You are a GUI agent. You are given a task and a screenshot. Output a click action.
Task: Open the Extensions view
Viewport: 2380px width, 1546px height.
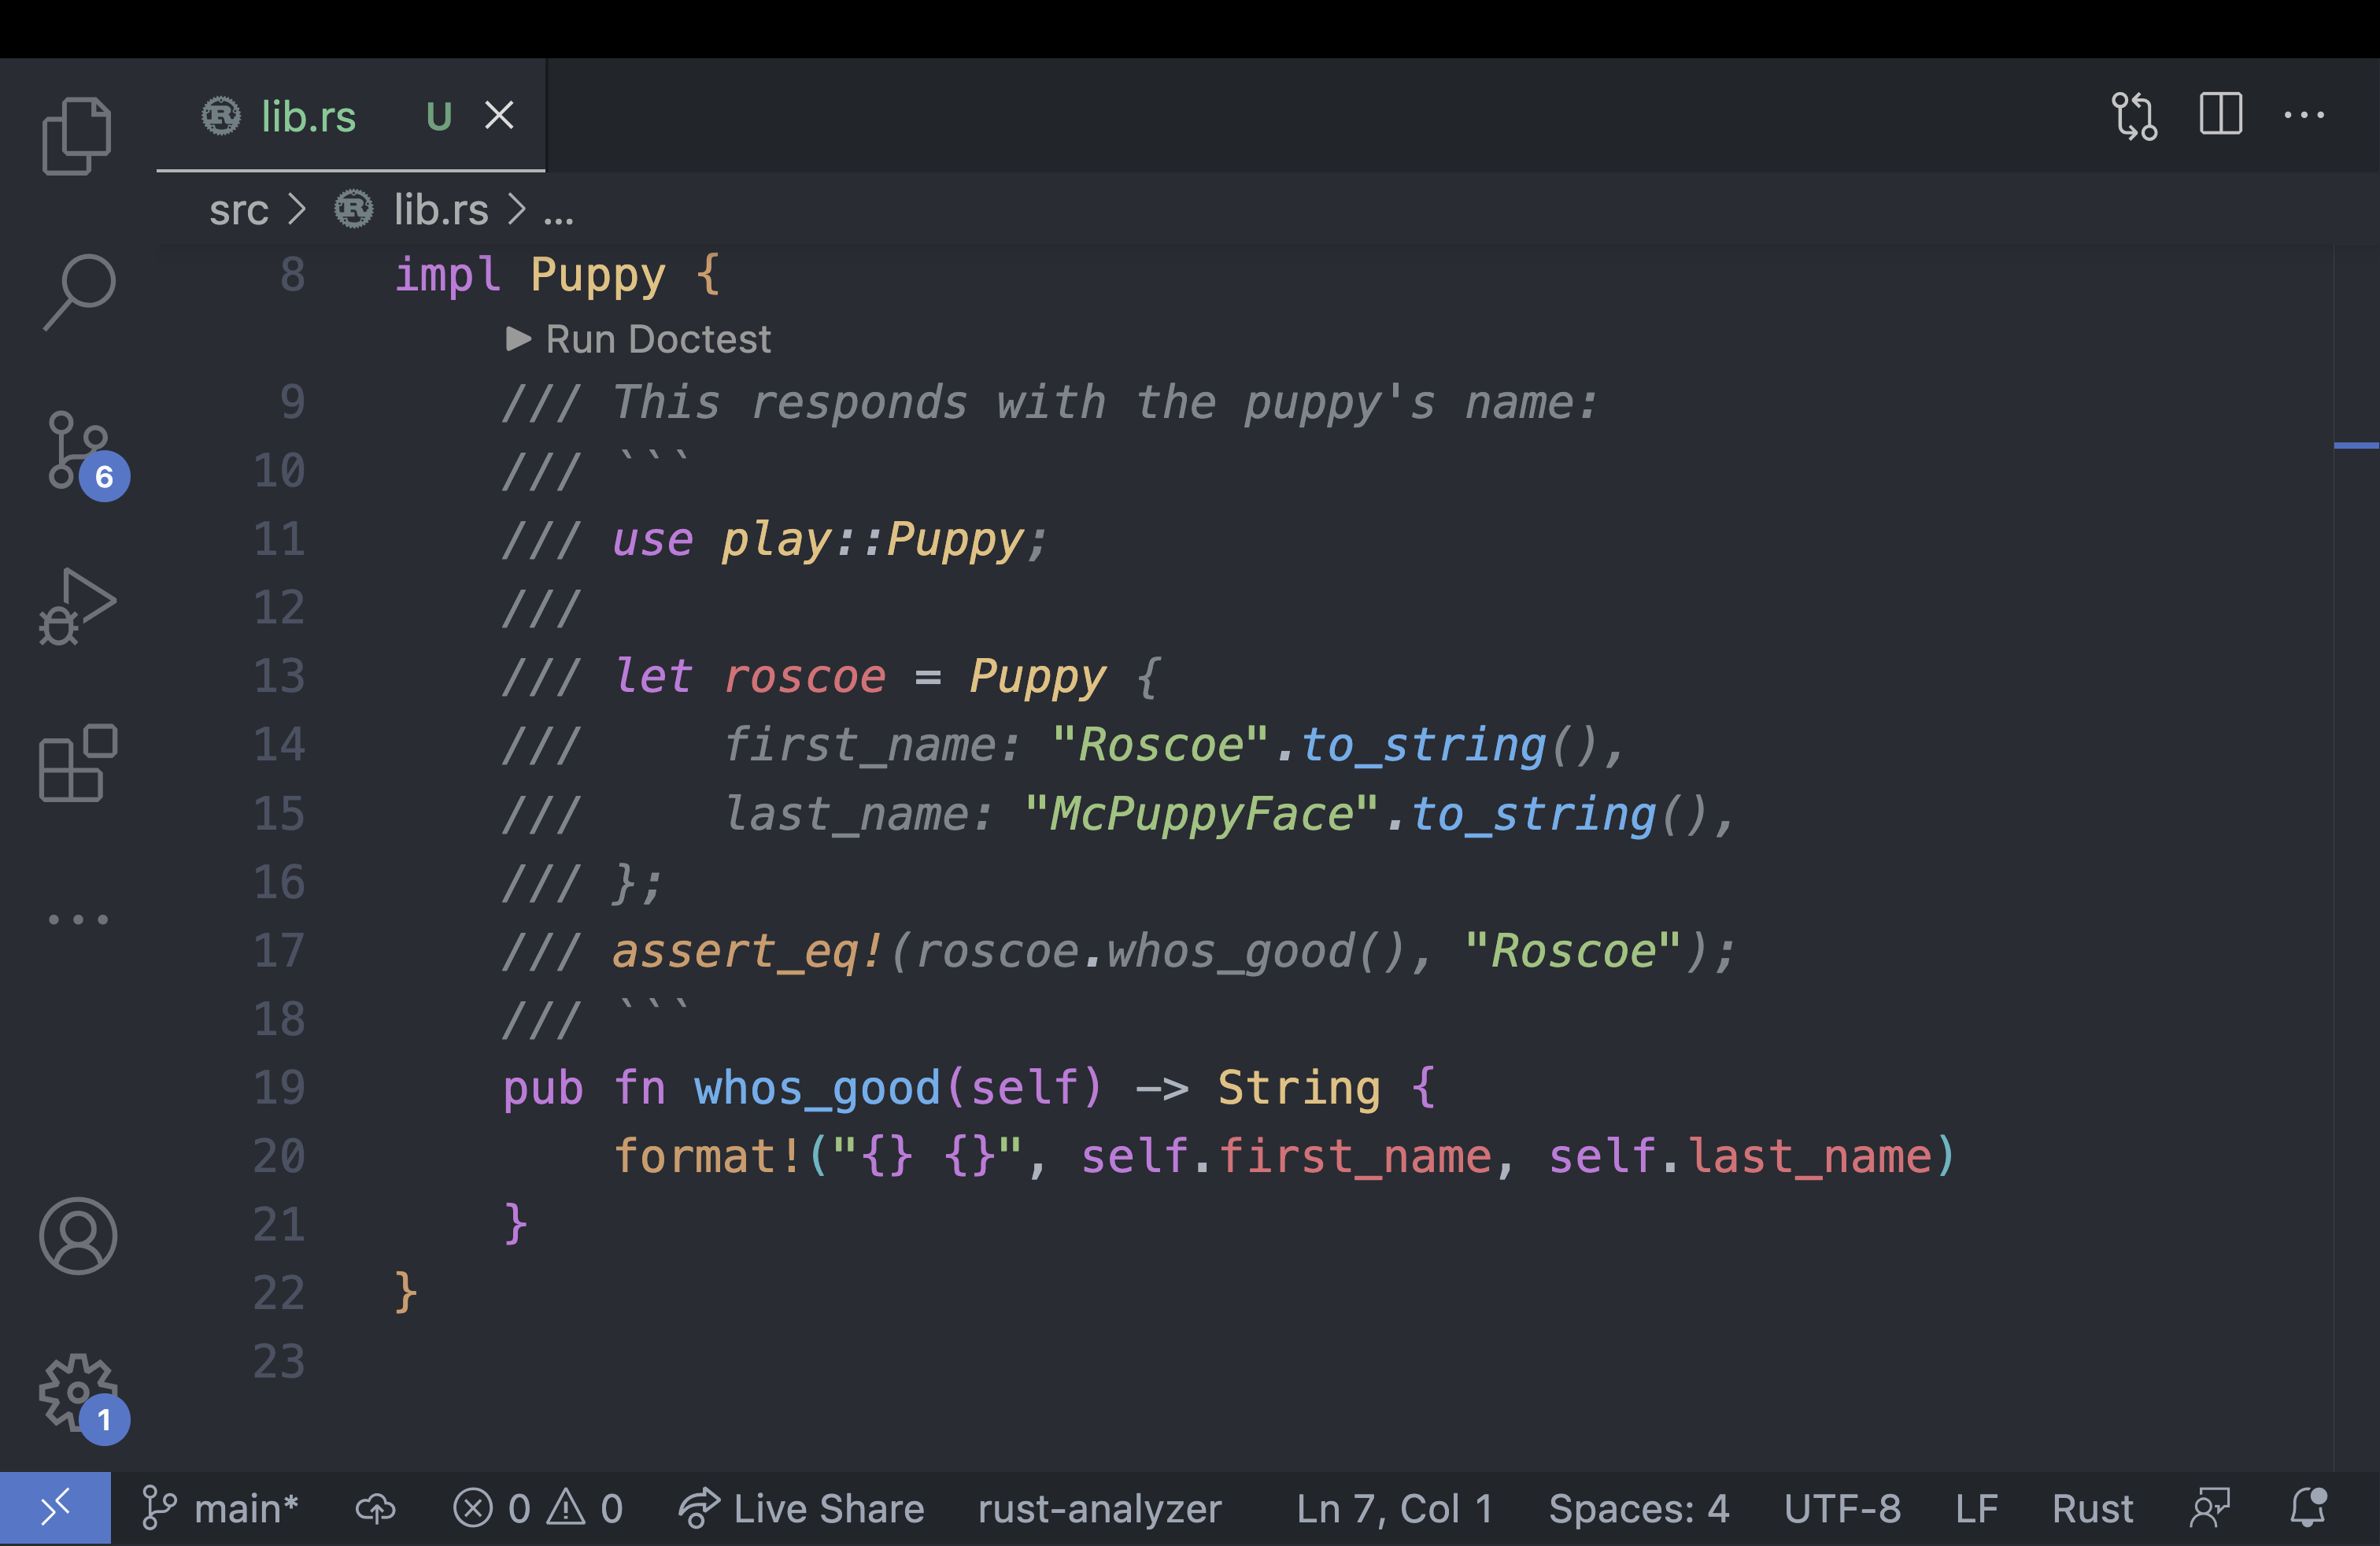(x=77, y=763)
